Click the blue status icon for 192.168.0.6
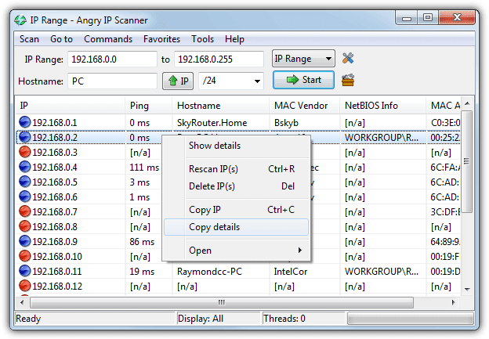 (24, 197)
